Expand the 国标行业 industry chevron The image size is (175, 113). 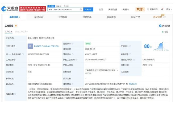coord(118,70)
